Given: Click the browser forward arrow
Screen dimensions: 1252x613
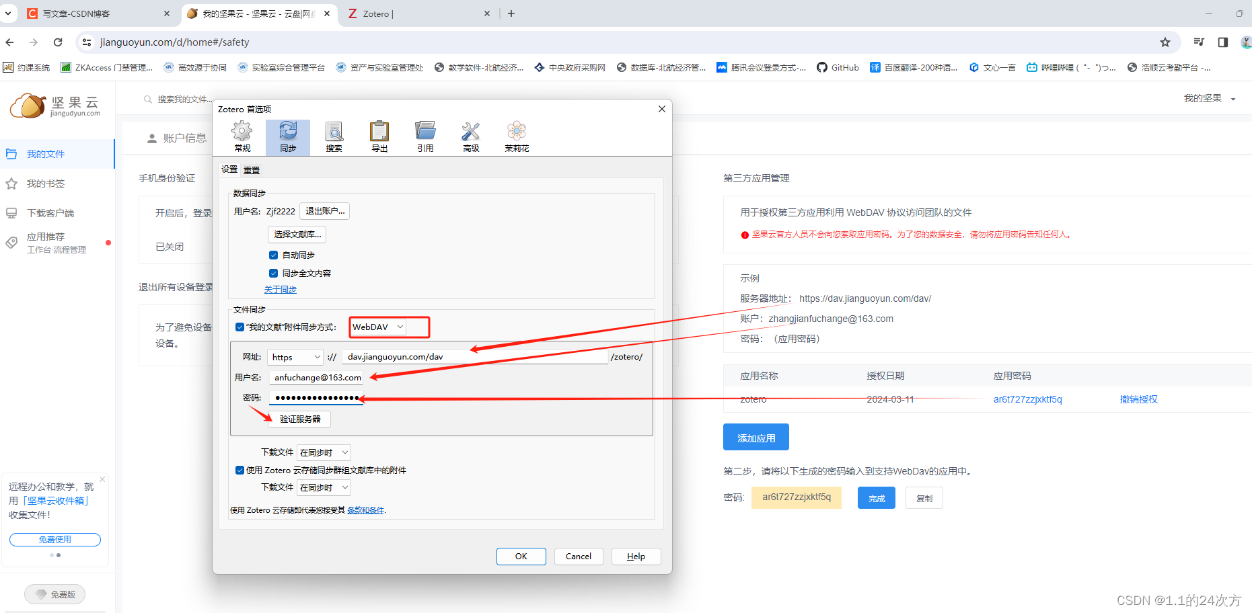Looking at the screenshot, I should [34, 42].
